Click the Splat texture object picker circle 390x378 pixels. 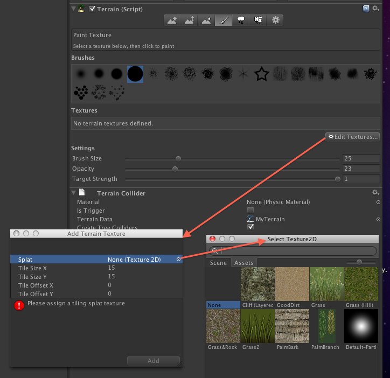coord(179,260)
